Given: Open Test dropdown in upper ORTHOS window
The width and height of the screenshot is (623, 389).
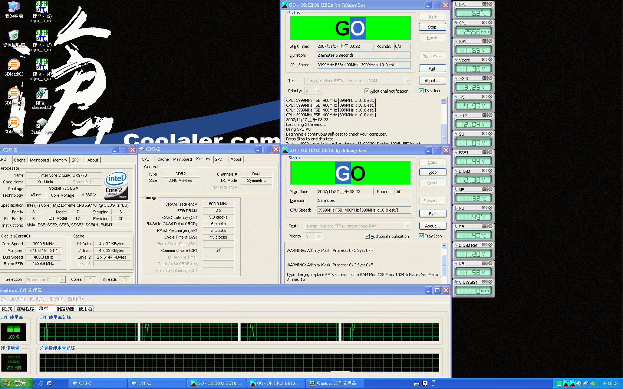Looking at the screenshot, I should (407, 81).
